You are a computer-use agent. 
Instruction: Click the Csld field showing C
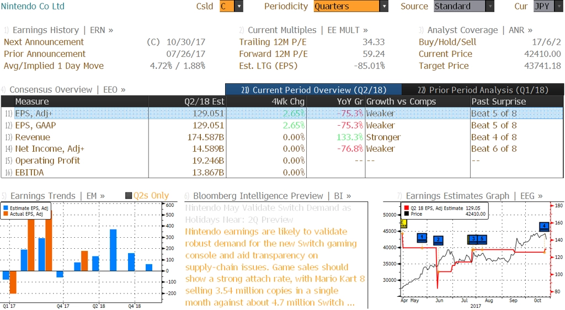227,6
